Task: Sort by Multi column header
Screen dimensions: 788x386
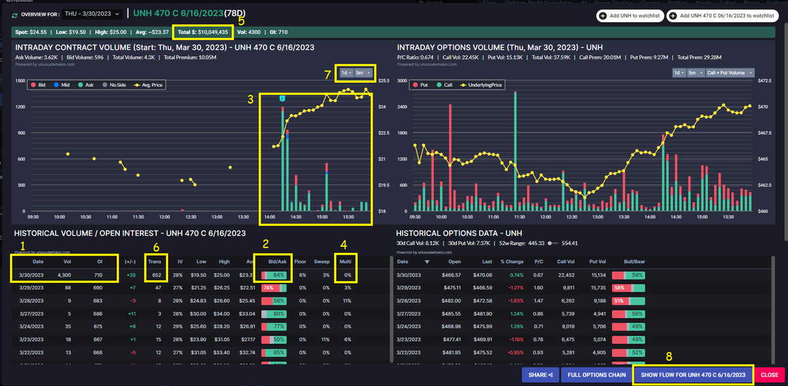Action: click(344, 261)
